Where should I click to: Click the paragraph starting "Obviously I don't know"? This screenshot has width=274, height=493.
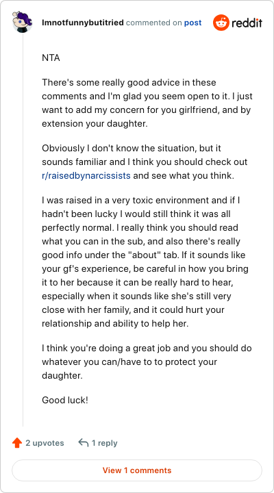(x=145, y=162)
